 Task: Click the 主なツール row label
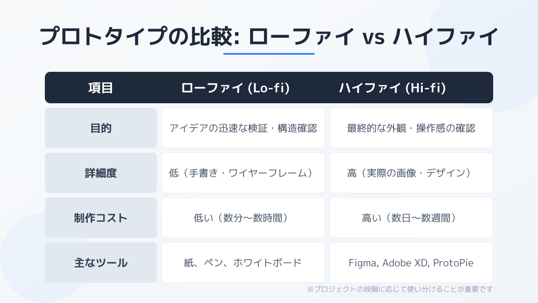(x=101, y=263)
